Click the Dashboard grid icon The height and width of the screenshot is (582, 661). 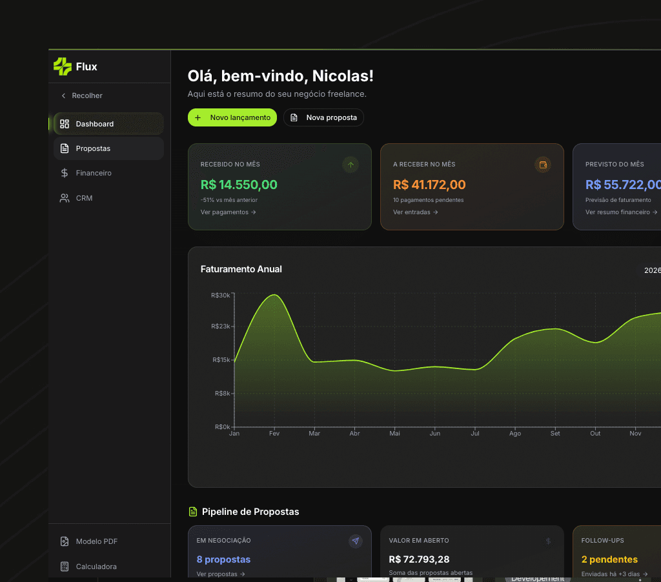(65, 124)
